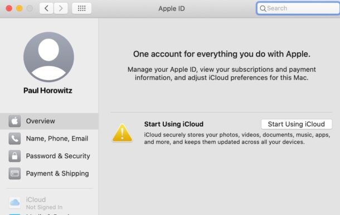Select the Overview sidebar item

pos(49,121)
